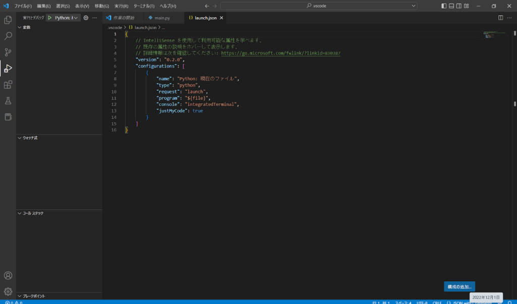Image resolution: width=517 pixels, height=304 pixels.
Task: Open launch.json via debug gear icon
Action: [x=86, y=18]
